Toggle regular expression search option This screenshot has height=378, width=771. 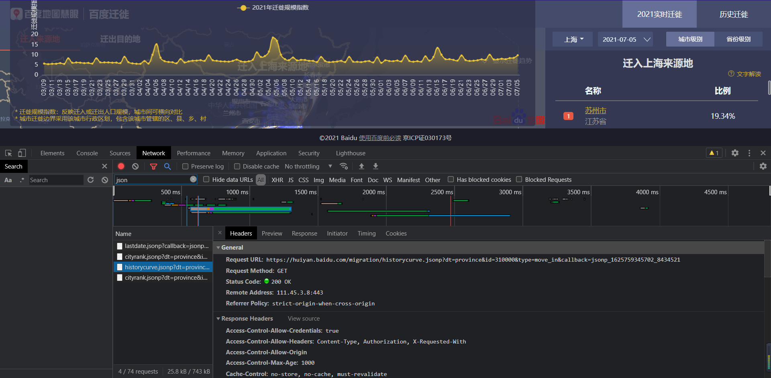click(22, 180)
